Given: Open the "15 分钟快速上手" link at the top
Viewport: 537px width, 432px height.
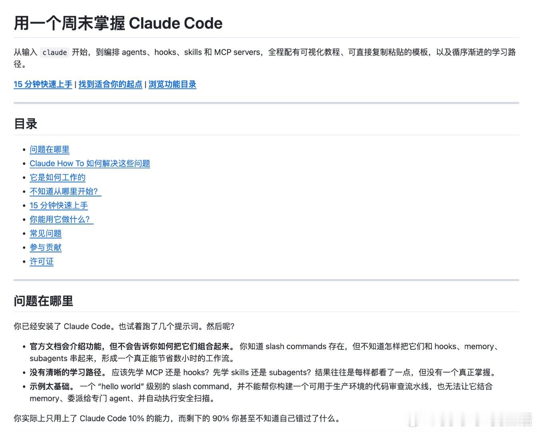Looking at the screenshot, I should click(x=42, y=85).
